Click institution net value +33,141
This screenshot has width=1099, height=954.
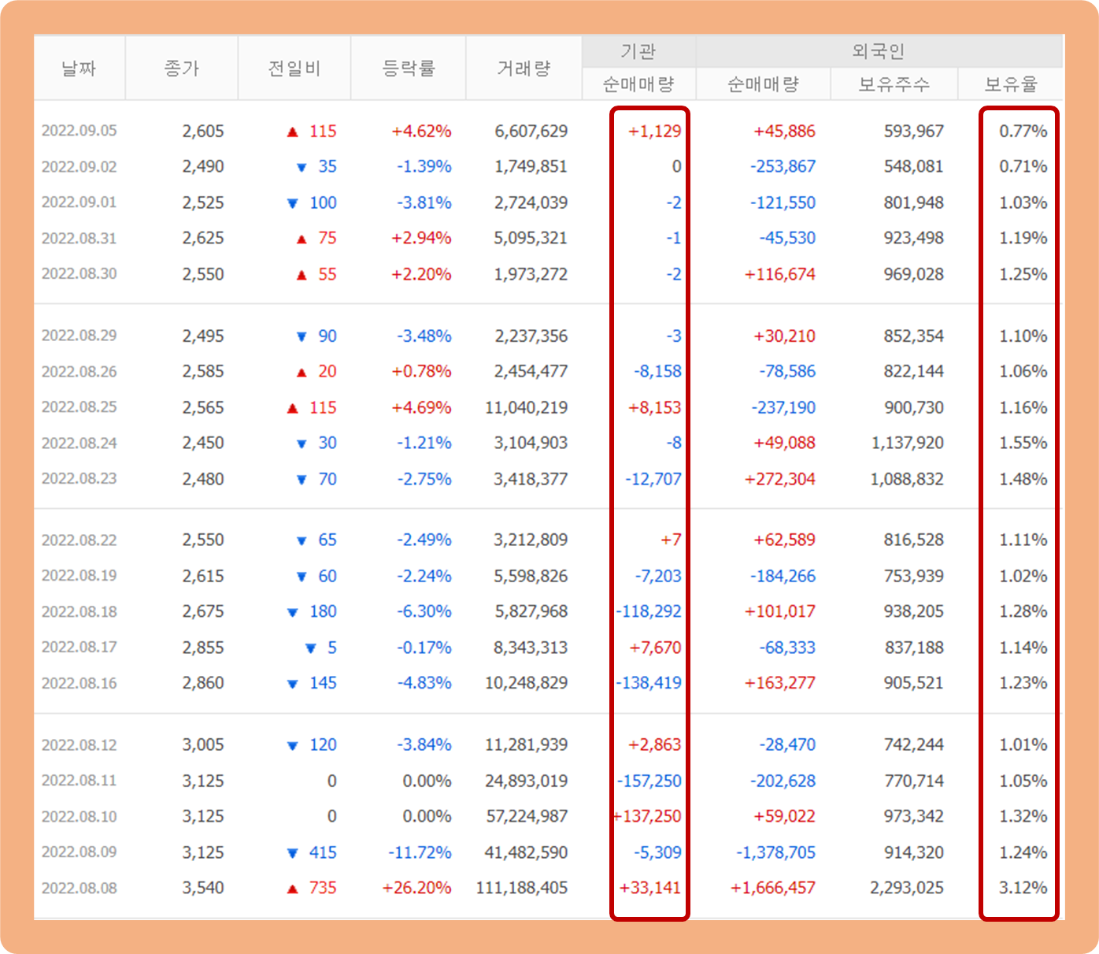coord(650,888)
